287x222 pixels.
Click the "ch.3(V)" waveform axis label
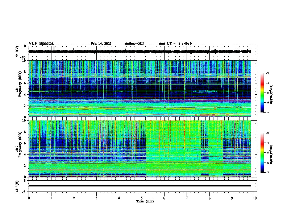tap(17, 186)
